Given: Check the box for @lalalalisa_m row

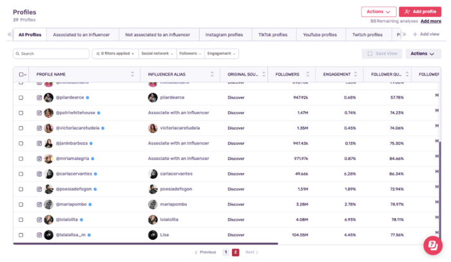Looking at the screenshot, I should (21, 235).
